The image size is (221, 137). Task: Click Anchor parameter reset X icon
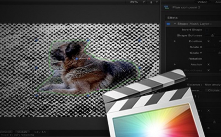coord(208,64)
